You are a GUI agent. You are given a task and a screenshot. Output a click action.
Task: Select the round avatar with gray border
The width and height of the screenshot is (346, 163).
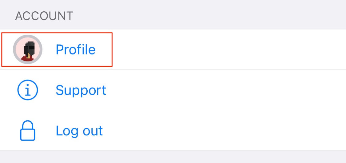point(28,49)
